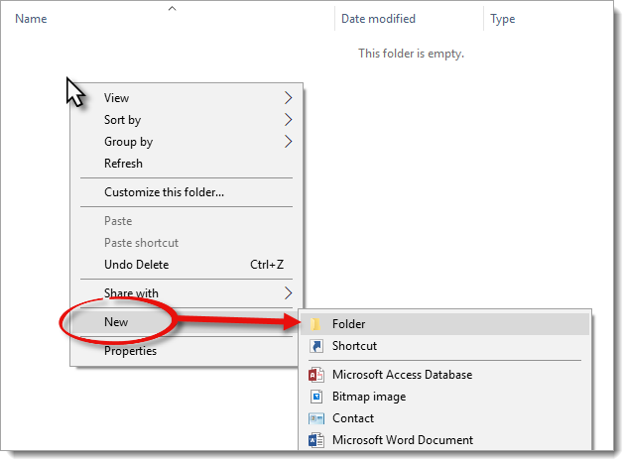This screenshot has width=623, height=460.
Task: Click the Microsoft Word Document icon
Action: tap(316, 440)
